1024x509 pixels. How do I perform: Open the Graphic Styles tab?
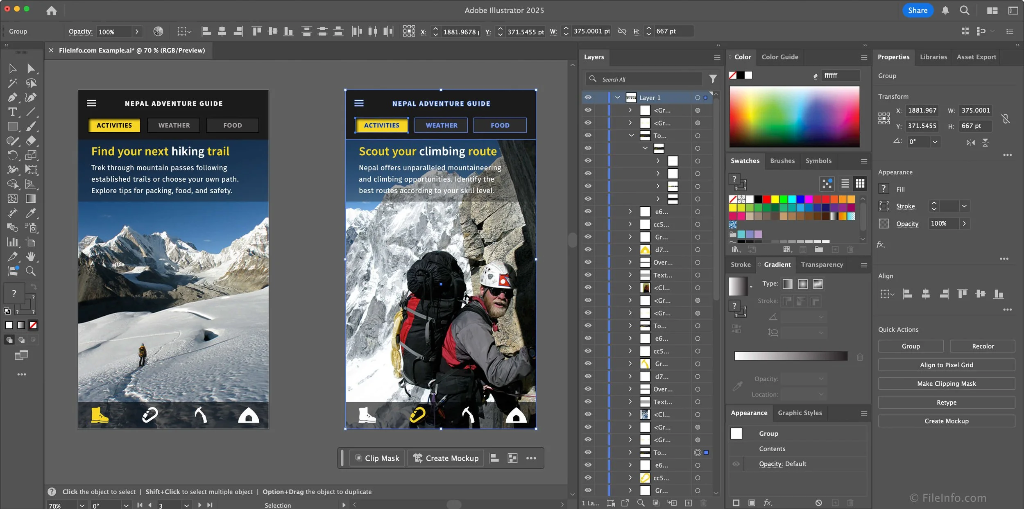(800, 413)
